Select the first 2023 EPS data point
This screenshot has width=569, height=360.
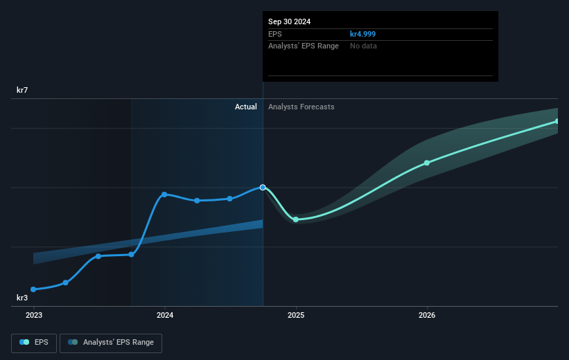coord(33,289)
